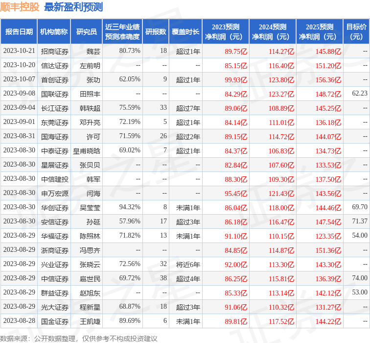Image resolution: width=370 pixels, height=343 pixels.
Task: Select the 星展证券 institution cell
Action: (55, 165)
